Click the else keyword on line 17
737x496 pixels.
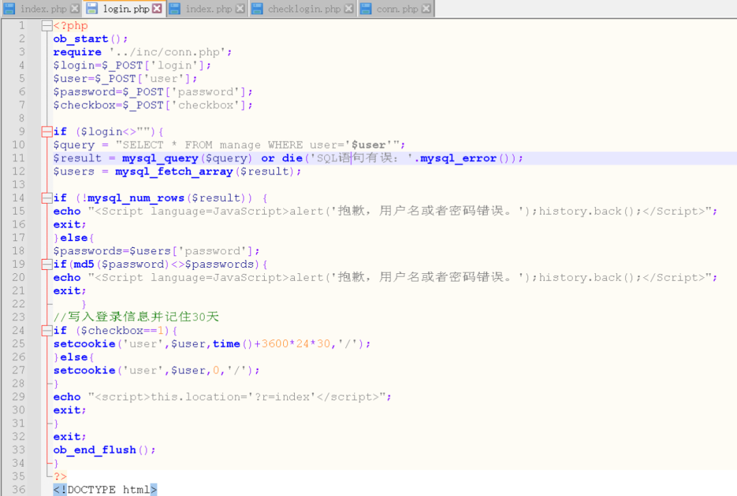pyautogui.click(x=74, y=238)
